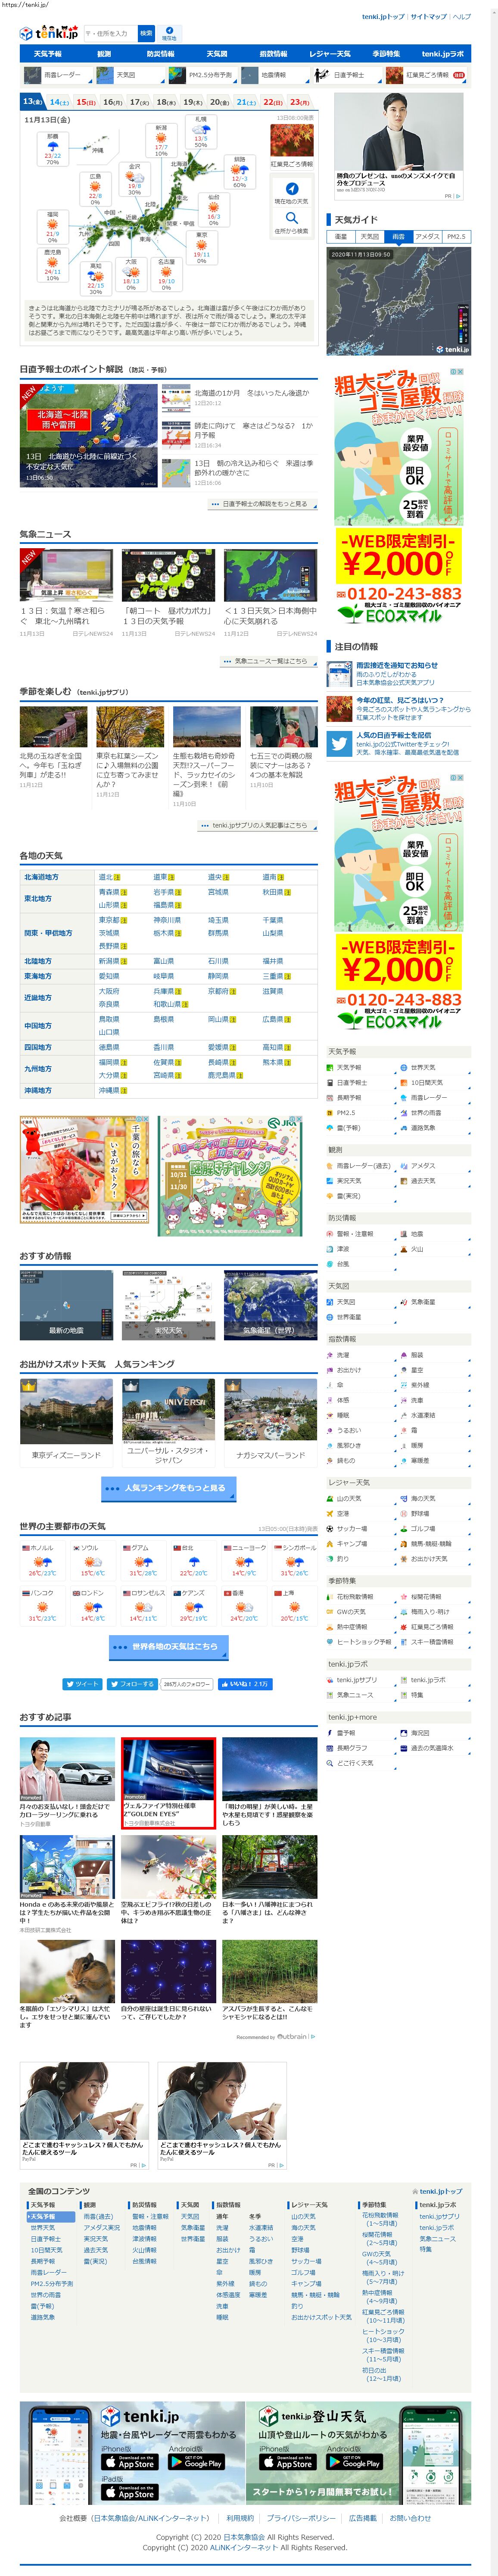Screen dimensions: 498x2576
Task: Click the 日直予報士 icon in the sidebar list
Action: (x=330, y=1083)
